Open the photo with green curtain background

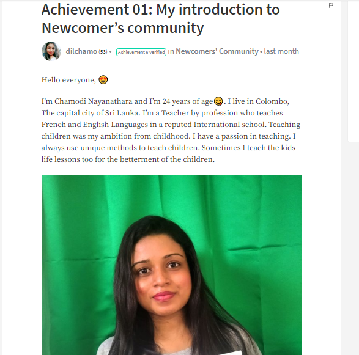pos(172,265)
